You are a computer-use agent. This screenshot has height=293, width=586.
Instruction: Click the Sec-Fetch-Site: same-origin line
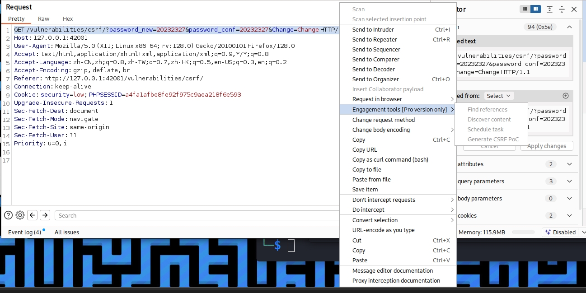coord(61,127)
